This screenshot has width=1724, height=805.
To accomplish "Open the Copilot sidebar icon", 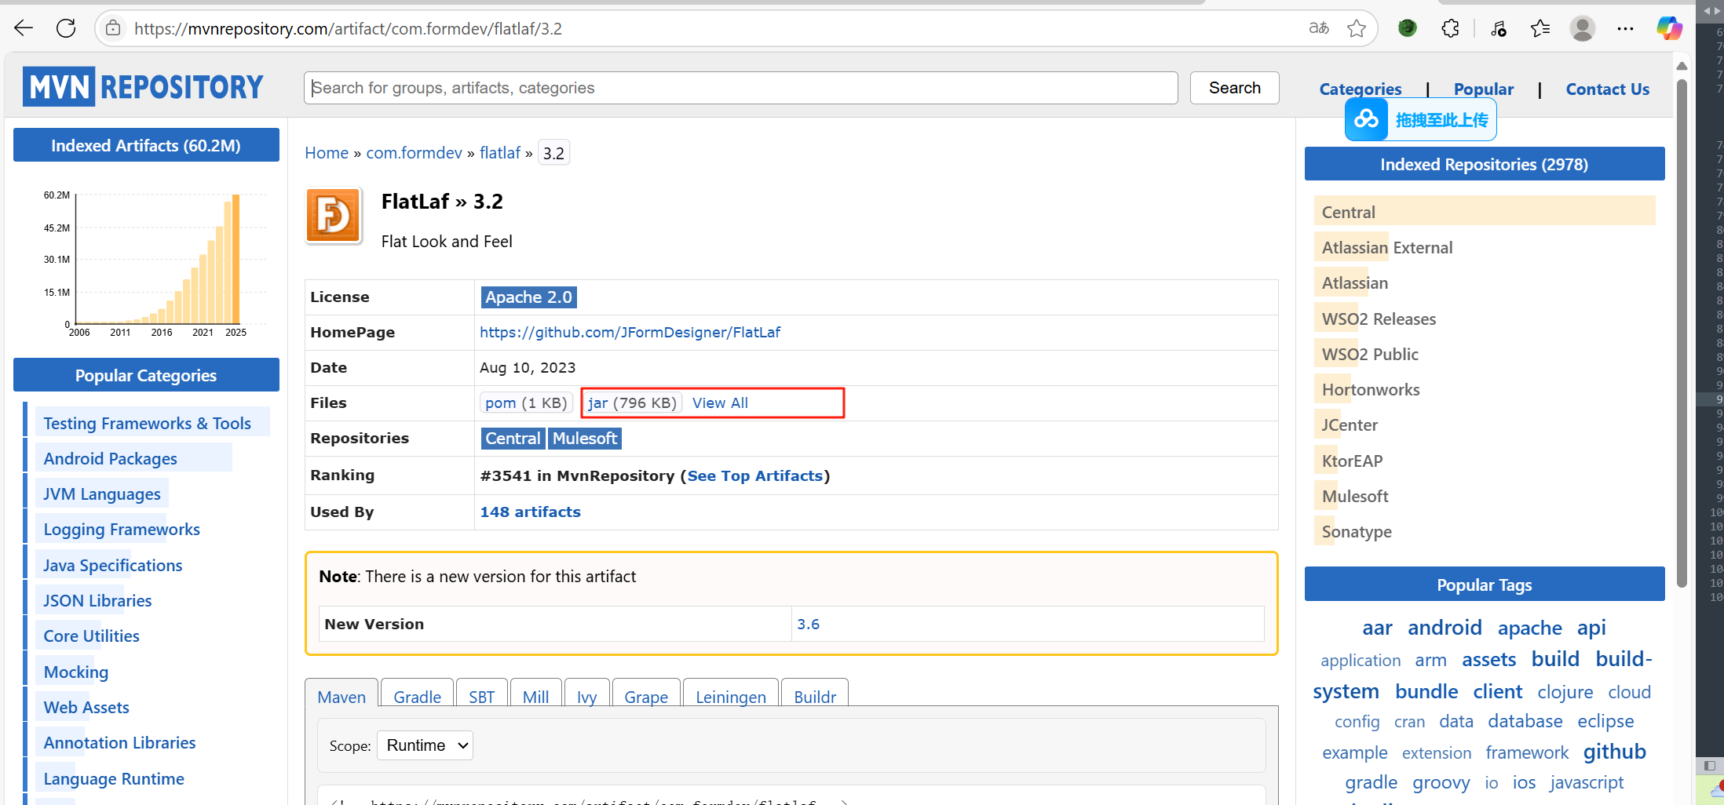I will click(x=1669, y=29).
